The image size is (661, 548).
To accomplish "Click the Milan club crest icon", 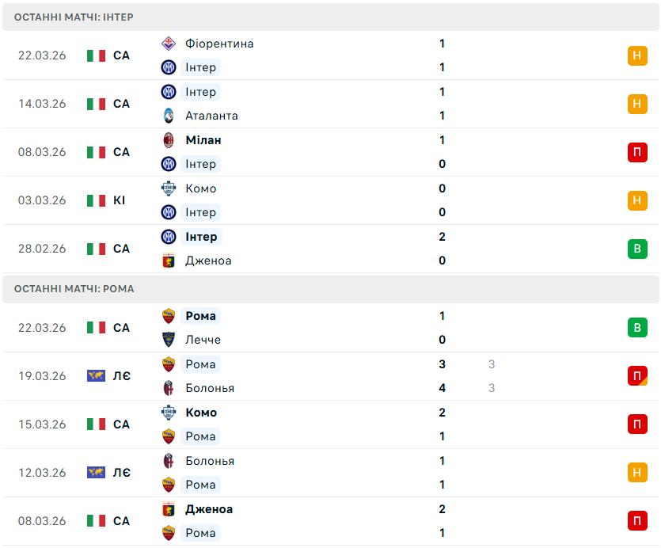I will click(x=168, y=140).
